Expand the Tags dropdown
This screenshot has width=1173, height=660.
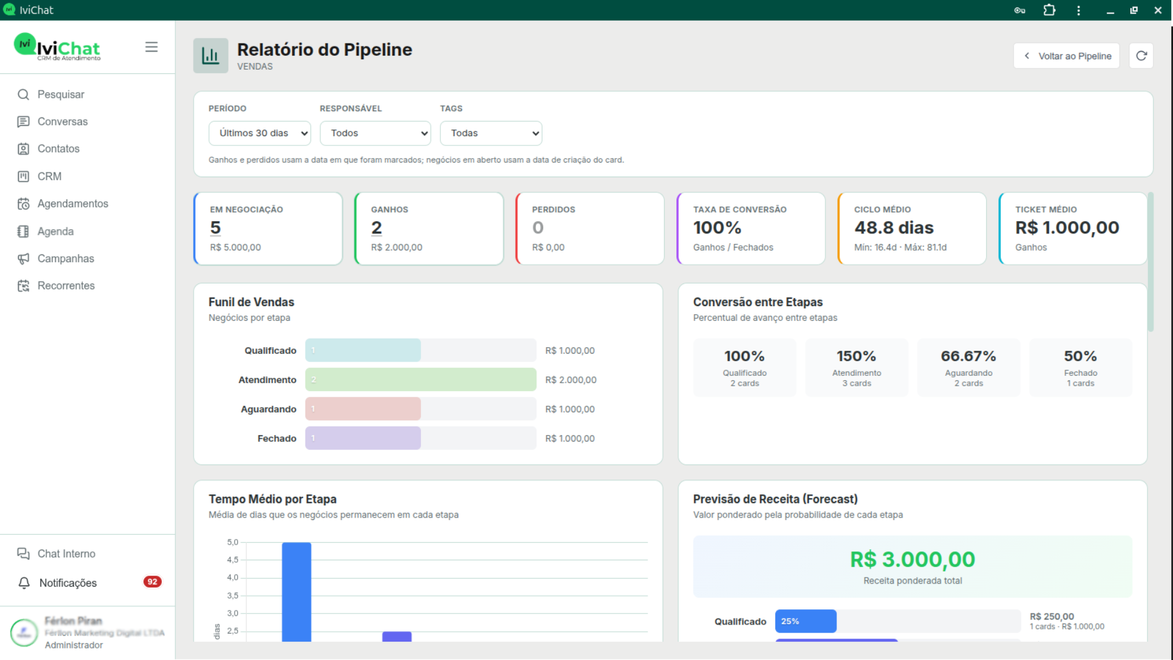pos(491,133)
